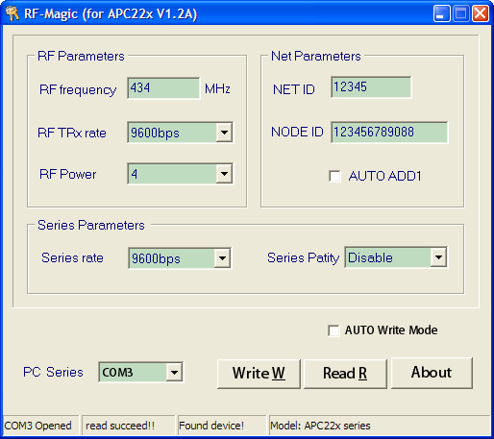Click the Read R button
Viewport: 494px width, 439px height.
(x=345, y=374)
